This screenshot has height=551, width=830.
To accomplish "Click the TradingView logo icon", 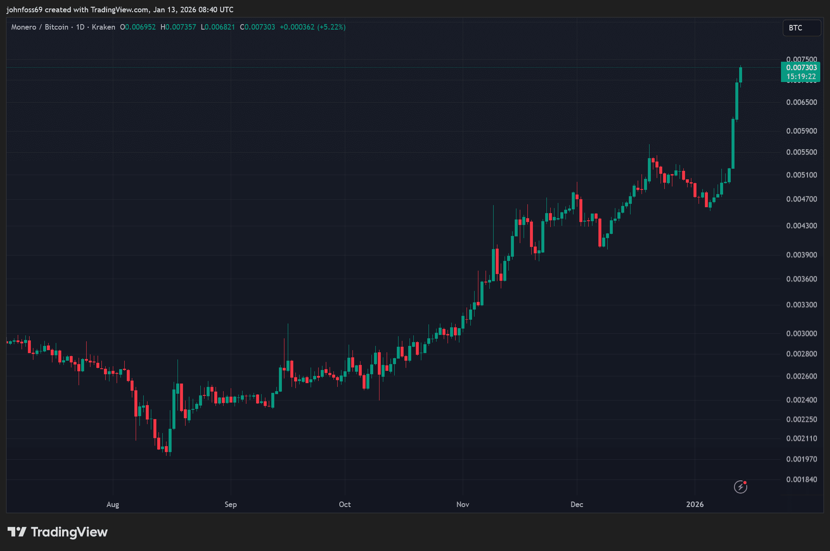I will click(x=17, y=532).
